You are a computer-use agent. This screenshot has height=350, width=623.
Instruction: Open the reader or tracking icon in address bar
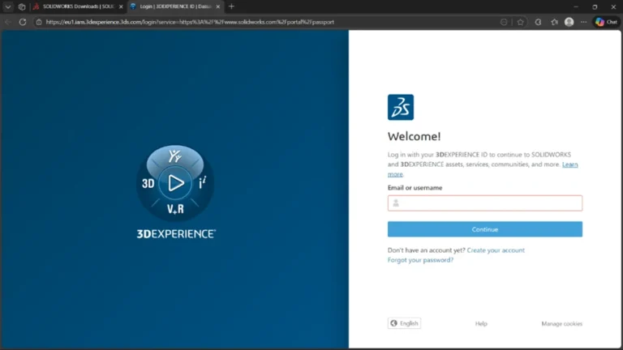tap(504, 22)
